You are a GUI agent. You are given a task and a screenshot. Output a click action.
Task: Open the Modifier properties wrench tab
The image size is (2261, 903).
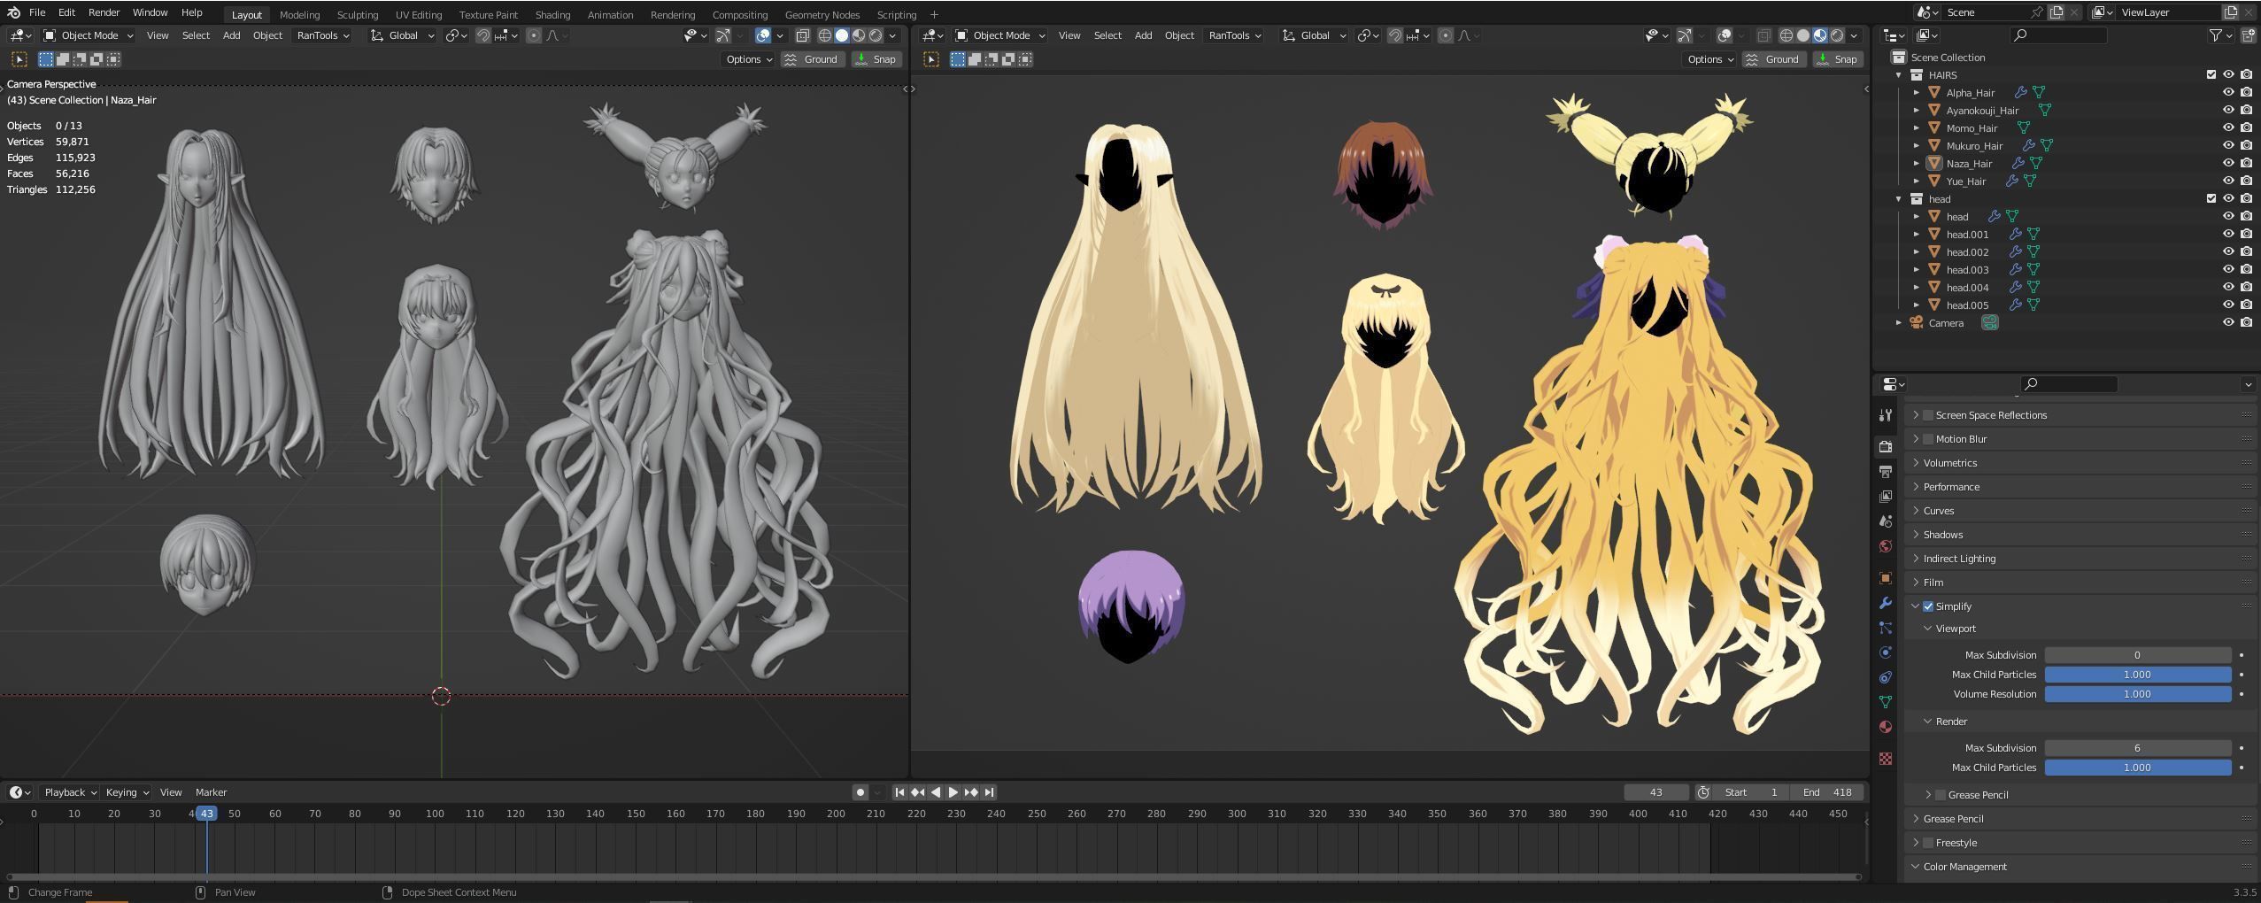click(1886, 603)
